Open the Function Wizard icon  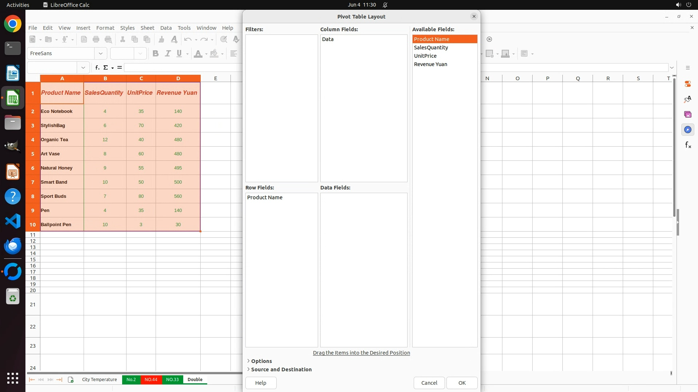(x=97, y=68)
